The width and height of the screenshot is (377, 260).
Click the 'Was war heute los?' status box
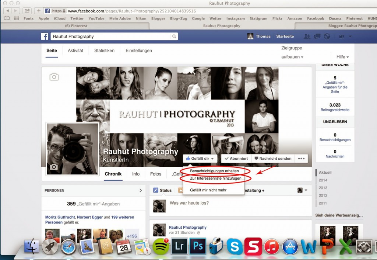(230, 206)
